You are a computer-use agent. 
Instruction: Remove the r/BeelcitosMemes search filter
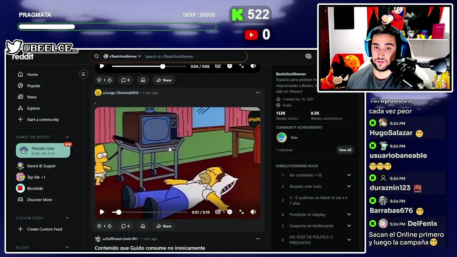pyautogui.click(x=140, y=56)
